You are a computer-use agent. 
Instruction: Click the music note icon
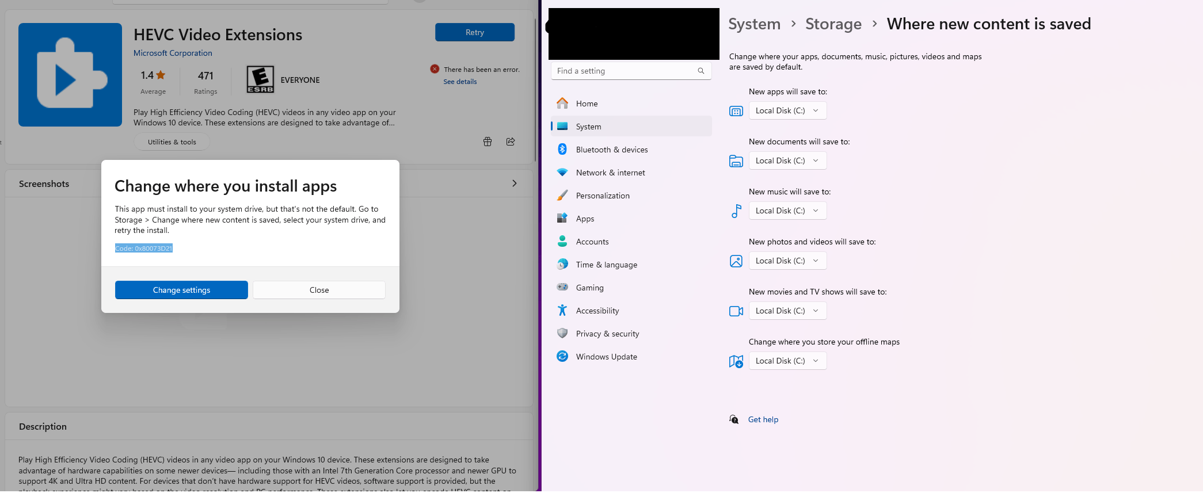(736, 211)
